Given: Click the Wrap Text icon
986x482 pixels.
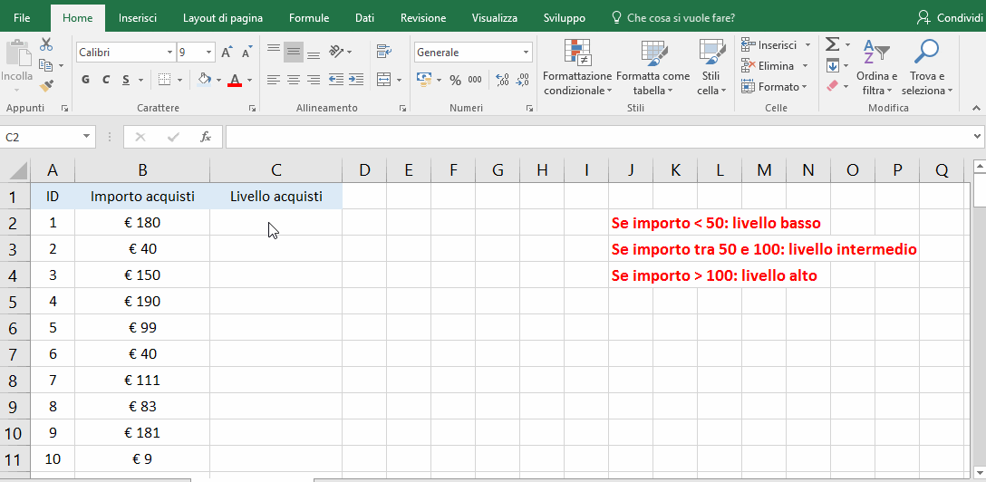Looking at the screenshot, I should [x=384, y=52].
